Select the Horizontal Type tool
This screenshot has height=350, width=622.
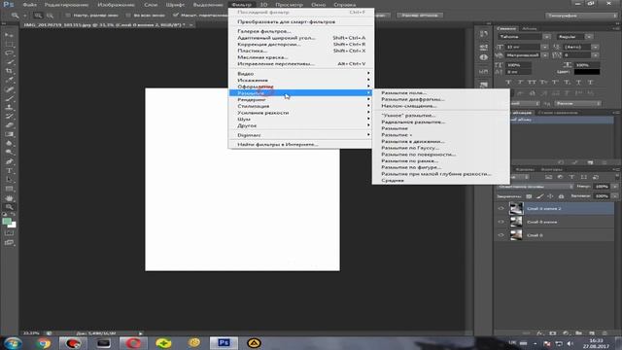pyautogui.click(x=9, y=171)
